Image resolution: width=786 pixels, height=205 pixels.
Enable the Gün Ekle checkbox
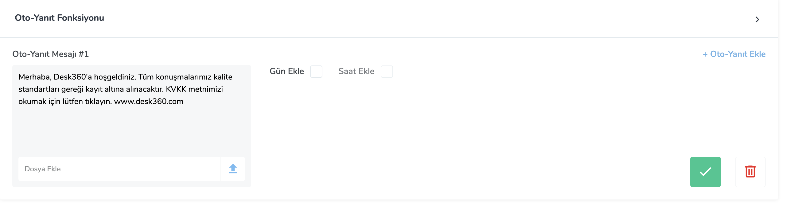[316, 72]
